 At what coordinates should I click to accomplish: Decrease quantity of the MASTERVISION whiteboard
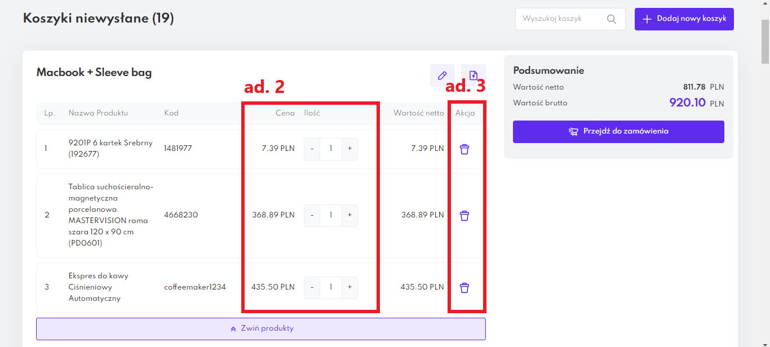coord(312,216)
